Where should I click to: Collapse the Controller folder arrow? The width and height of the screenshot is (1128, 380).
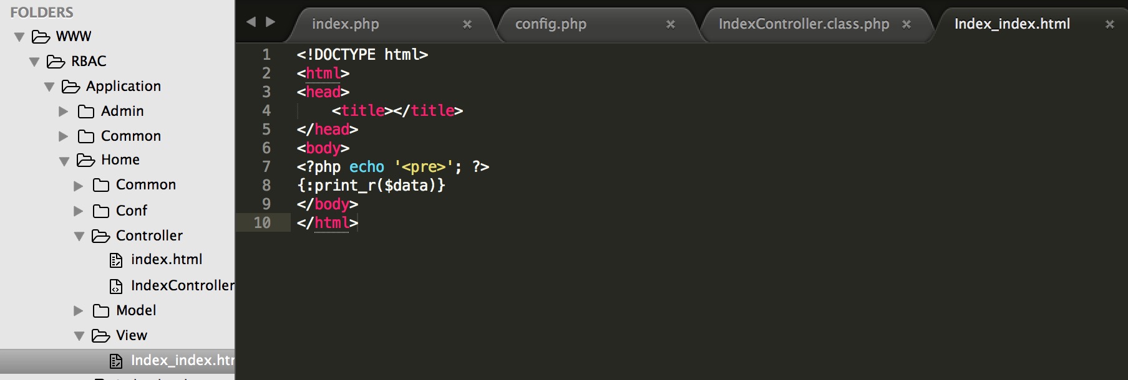click(x=79, y=237)
